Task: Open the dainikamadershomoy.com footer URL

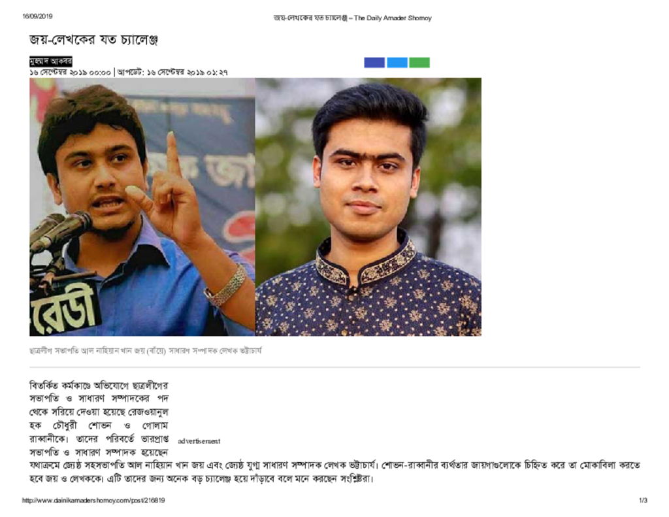Action: 93,501
